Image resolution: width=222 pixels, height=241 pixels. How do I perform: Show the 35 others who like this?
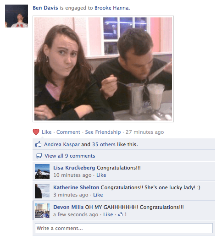click(104, 144)
